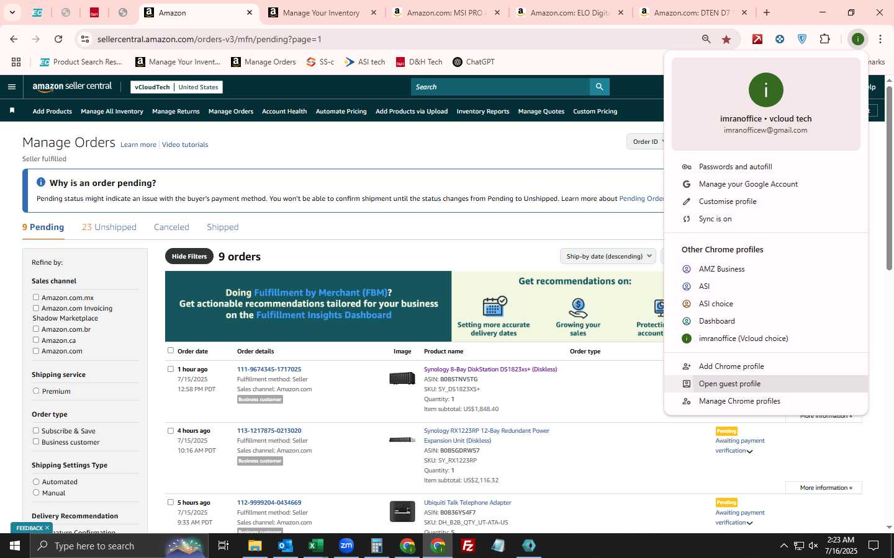Open FileZilla from the taskbar
The height and width of the screenshot is (558, 894).
point(468,546)
